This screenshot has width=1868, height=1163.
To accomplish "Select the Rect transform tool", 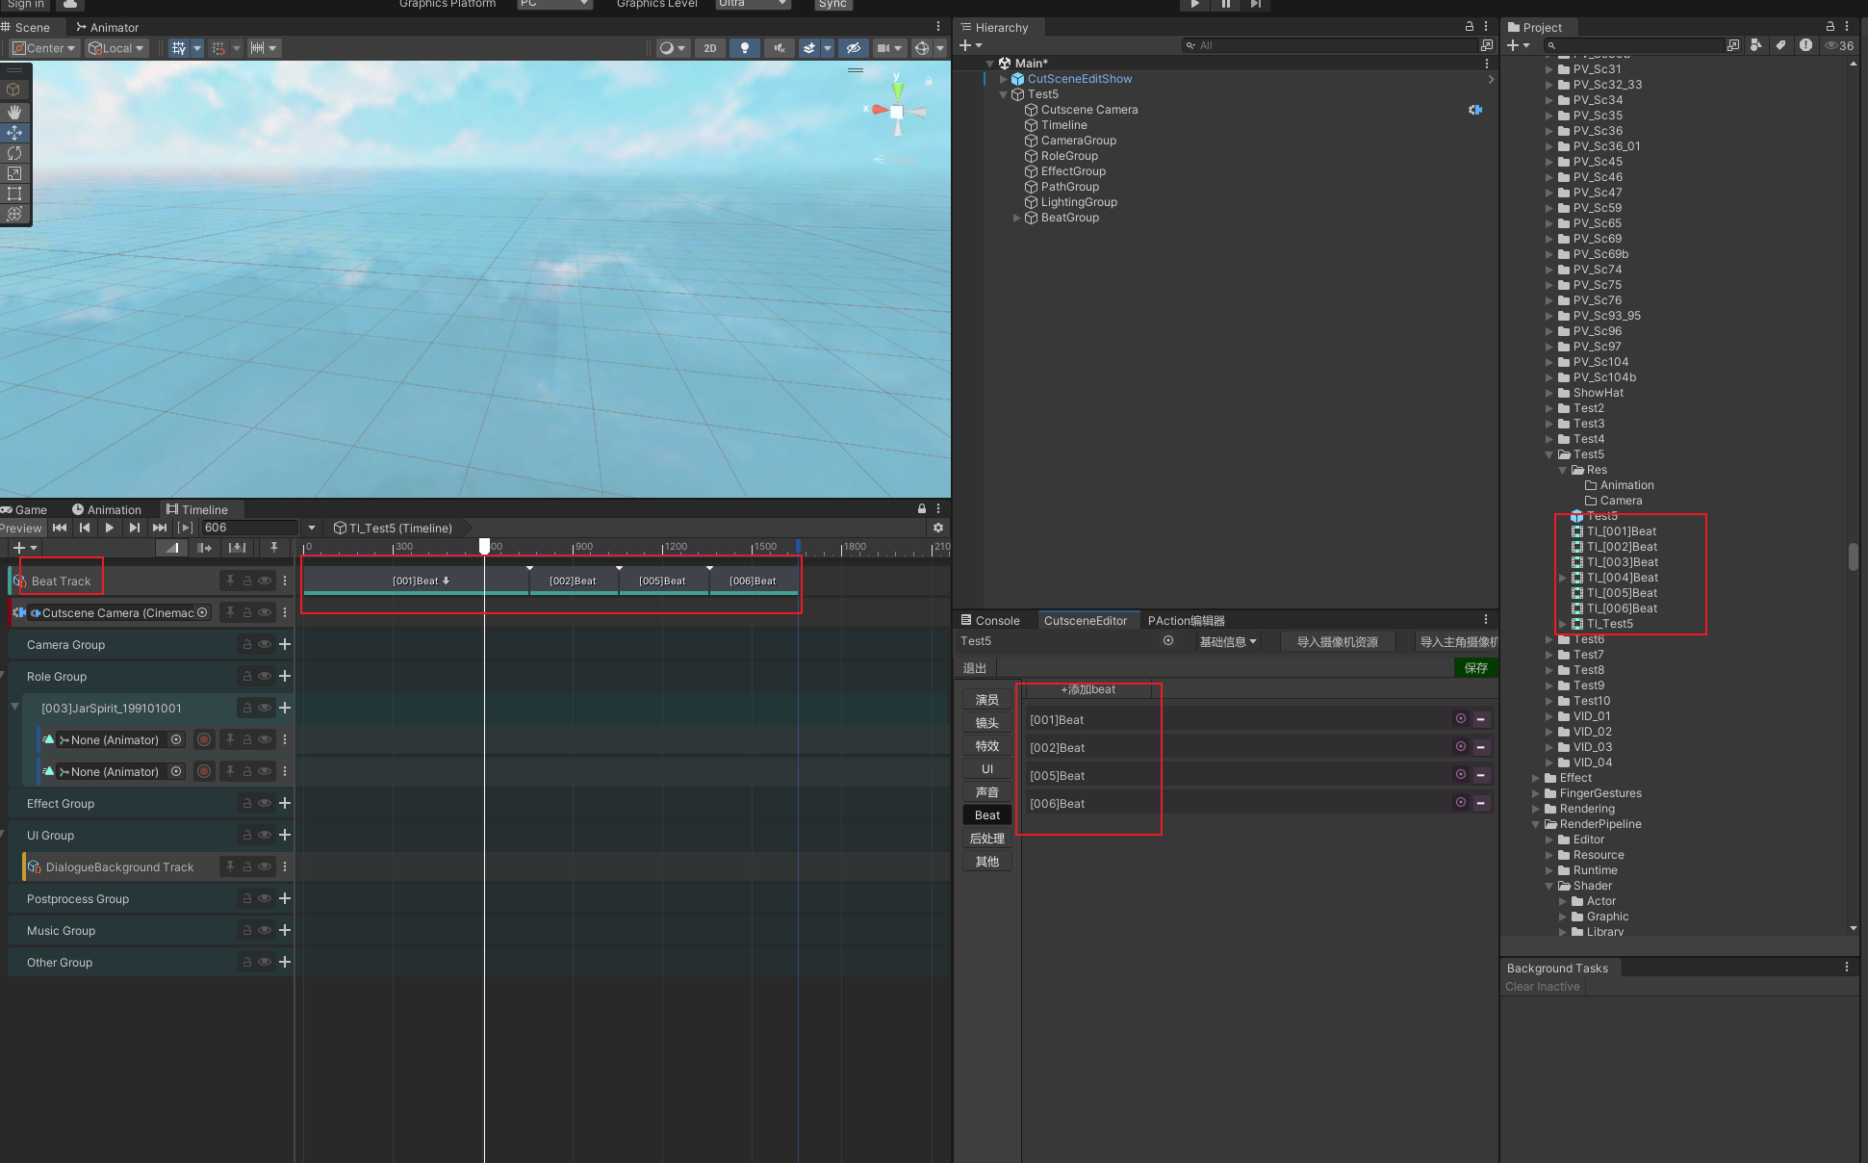I will click(14, 194).
